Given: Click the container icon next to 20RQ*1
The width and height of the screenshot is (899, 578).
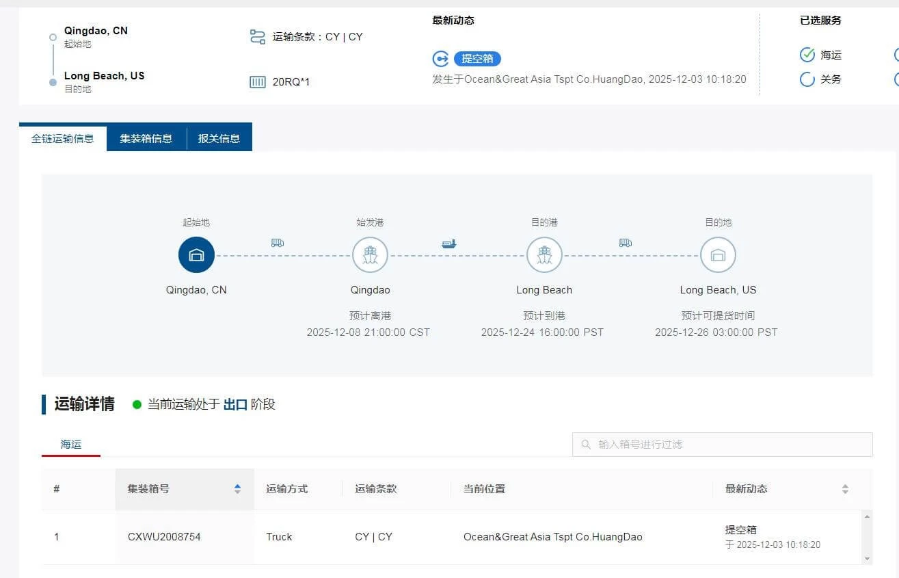Looking at the screenshot, I should click(256, 81).
